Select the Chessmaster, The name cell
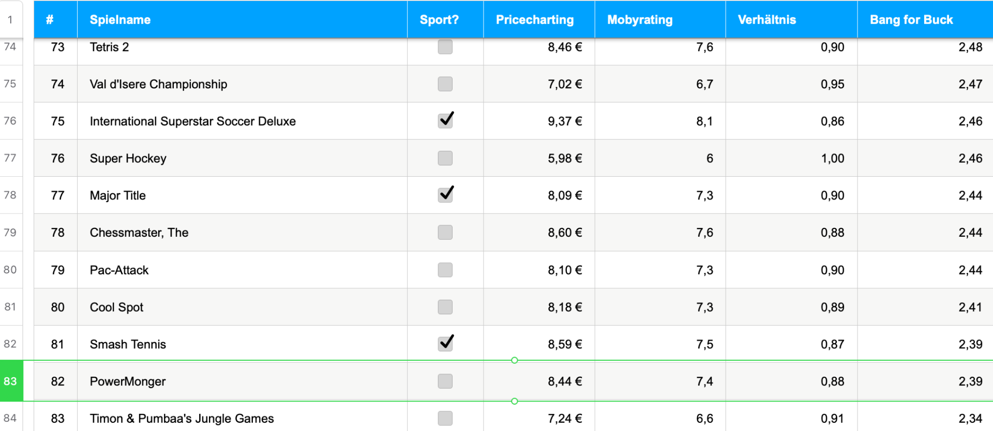 139,233
